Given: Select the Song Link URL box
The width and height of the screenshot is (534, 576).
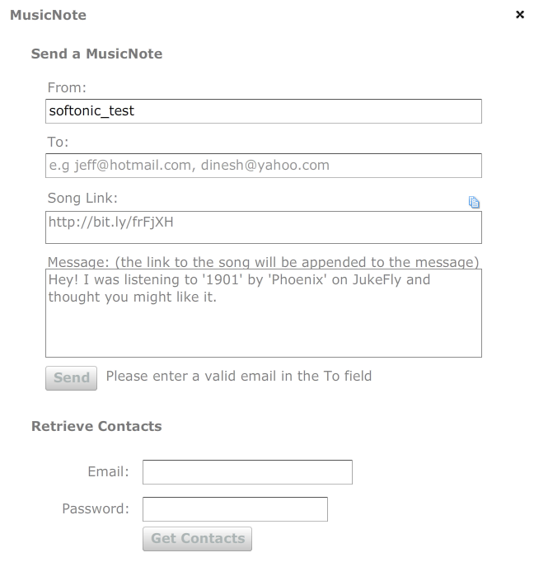Looking at the screenshot, I should pos(264,227).
